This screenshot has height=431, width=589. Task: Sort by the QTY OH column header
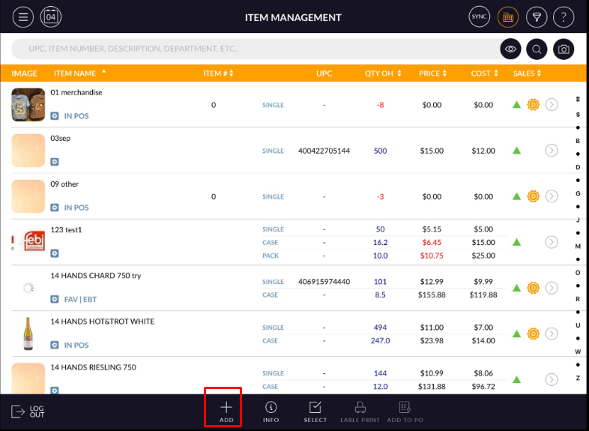click(383, 73)
